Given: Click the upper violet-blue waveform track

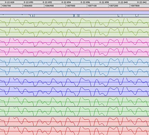Looking at the screenshot, I should coord(74,82).
